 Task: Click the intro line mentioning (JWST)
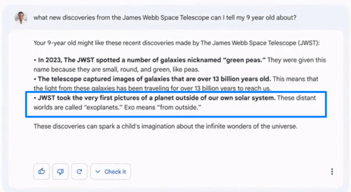(176, 43)
